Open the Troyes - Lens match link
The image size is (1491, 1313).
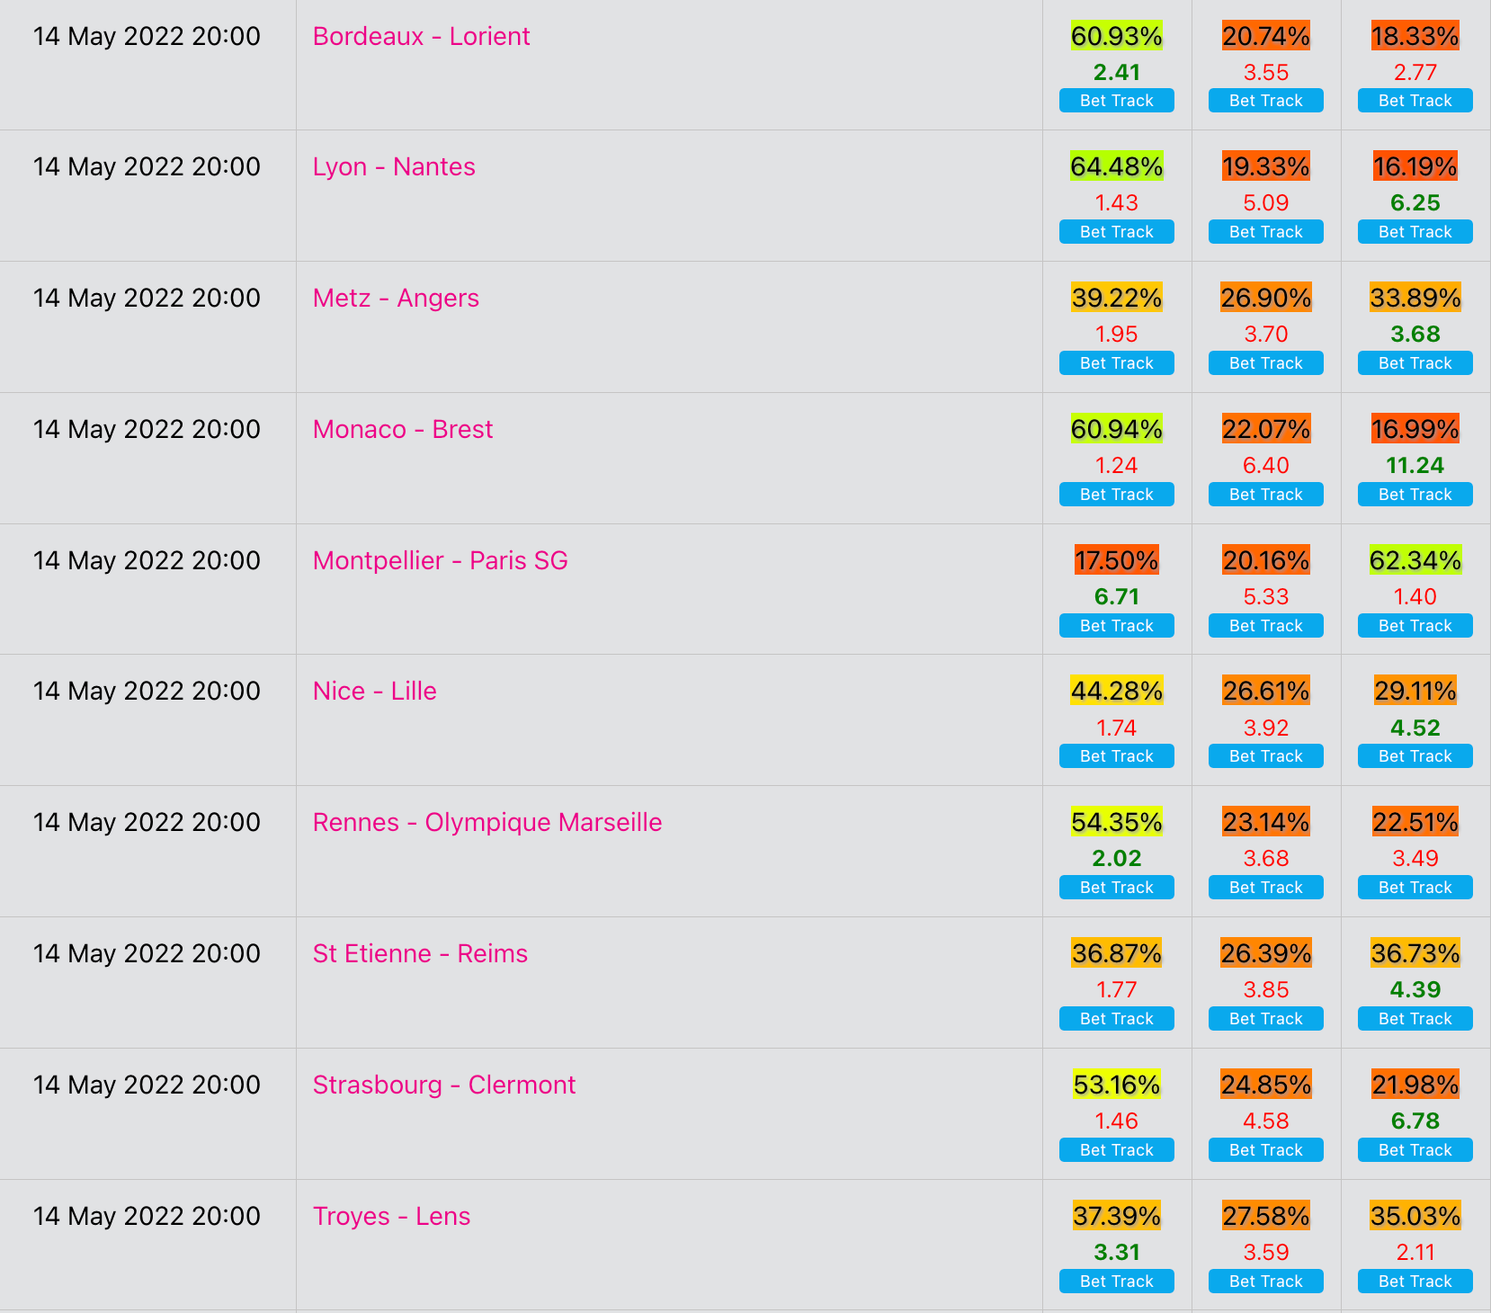[391, 1216]
